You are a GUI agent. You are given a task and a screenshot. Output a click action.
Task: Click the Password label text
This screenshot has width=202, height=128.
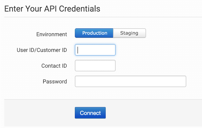[55, 82]
